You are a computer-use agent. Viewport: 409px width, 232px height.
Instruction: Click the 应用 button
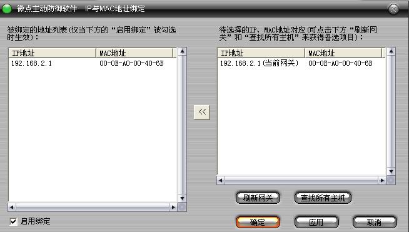[316, 223]
